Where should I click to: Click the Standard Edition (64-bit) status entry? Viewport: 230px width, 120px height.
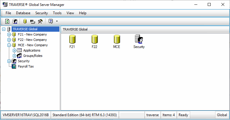pos(85,115)
